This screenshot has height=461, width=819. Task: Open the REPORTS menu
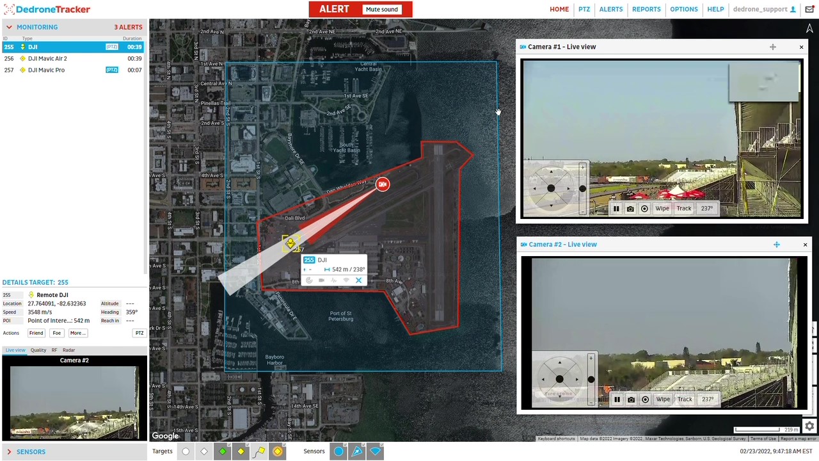(x=646, y=10)
